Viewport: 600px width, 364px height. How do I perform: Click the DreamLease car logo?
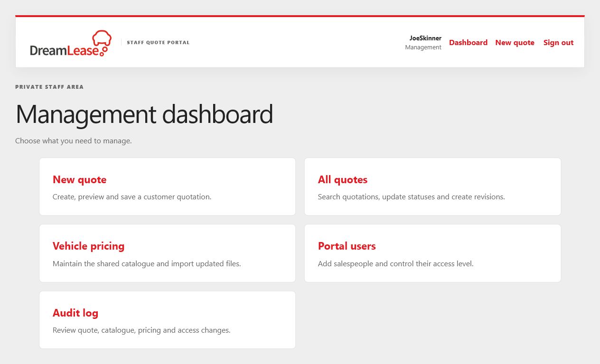(71, 43)
